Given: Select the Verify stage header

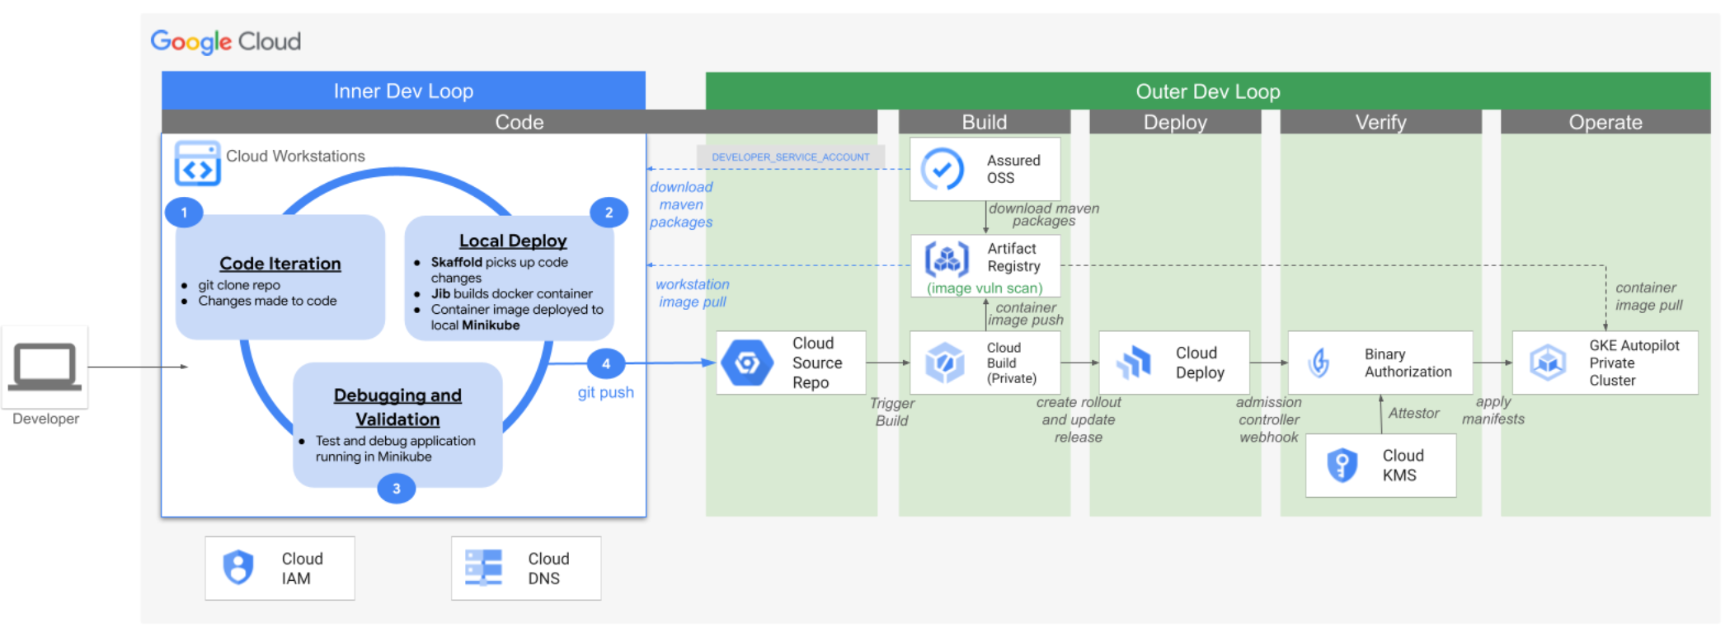Looking at the screenshot, I should coord(1381,122).
